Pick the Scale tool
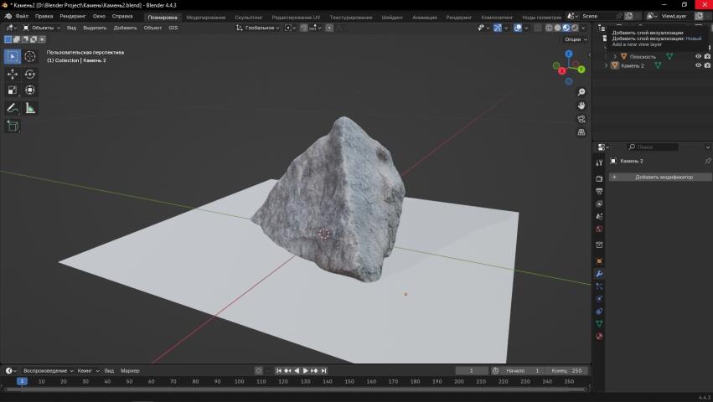This screenshot has height=402, width=713. pyautogui.click(x=13, y=90)
